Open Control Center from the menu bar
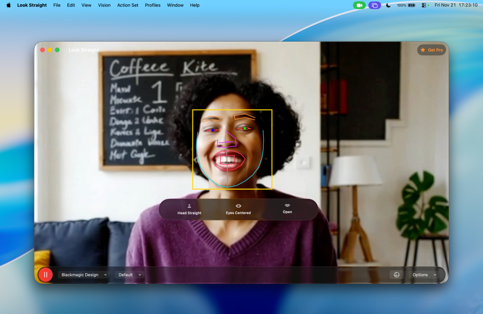This screenshot has width=483, height=314. [x=424, y=5]
